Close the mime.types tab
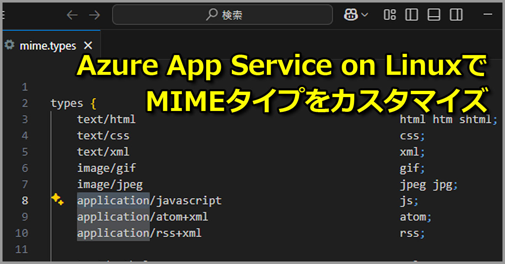Viewport: 505px width, 264px height. [88, 45]
